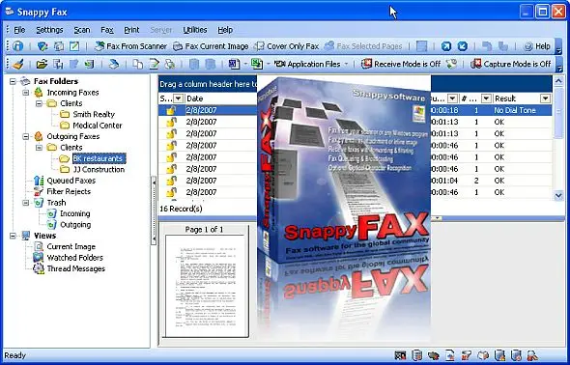The width and height of the screenshot is (570, 365).
Task: Toggle Receive Mode is Off
Action: click(x=401, y=65)
